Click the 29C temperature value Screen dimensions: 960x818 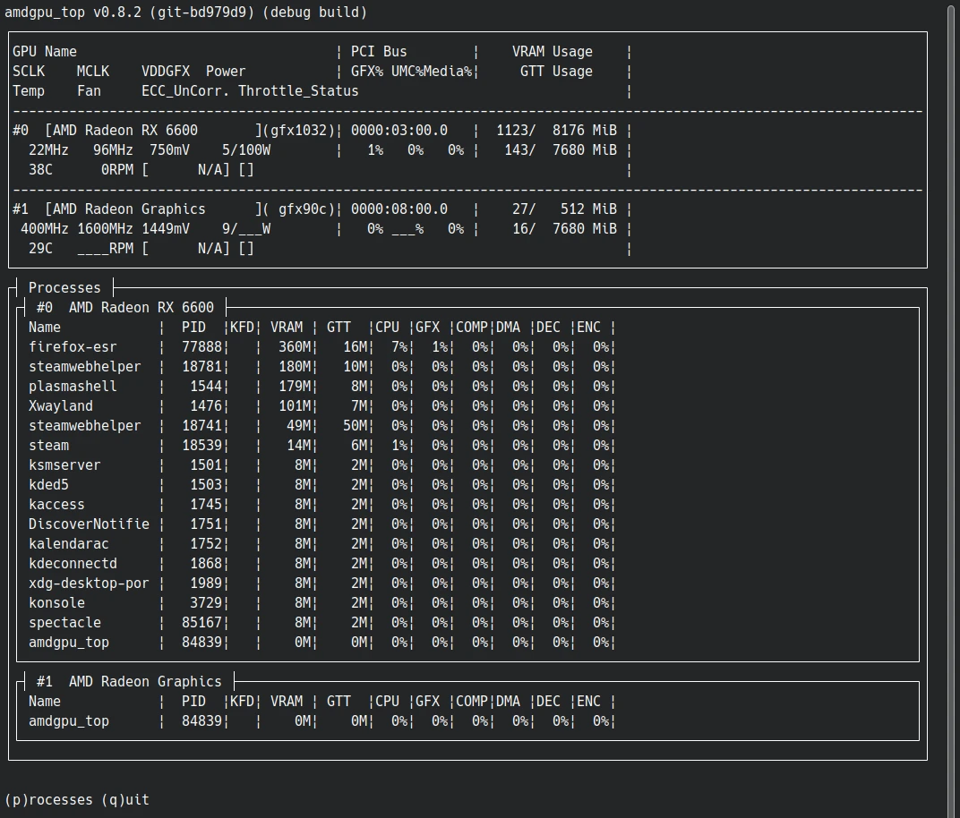pos(40,249)
